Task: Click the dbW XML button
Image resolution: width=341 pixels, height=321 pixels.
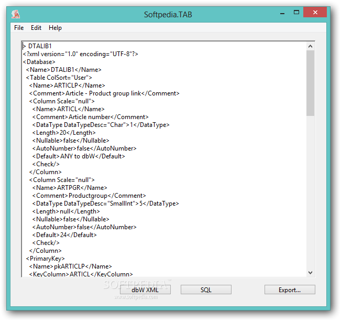Action: pos(145,290)
